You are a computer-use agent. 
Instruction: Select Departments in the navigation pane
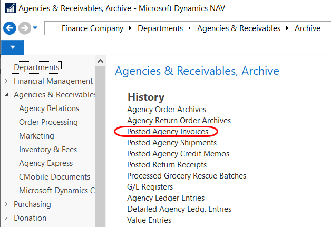(36, 67)
